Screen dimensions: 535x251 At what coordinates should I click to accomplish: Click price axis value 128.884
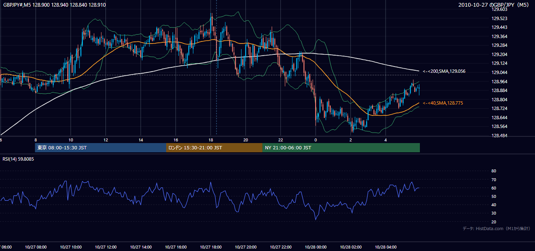pos(499,90)
